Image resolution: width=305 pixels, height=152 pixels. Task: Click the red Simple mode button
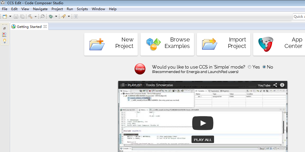[x=140, y=69]
